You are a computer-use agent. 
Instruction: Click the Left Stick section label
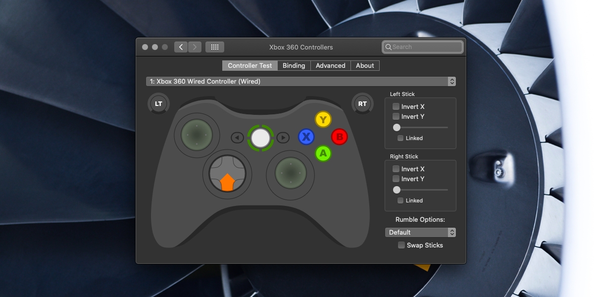(402, 94)
